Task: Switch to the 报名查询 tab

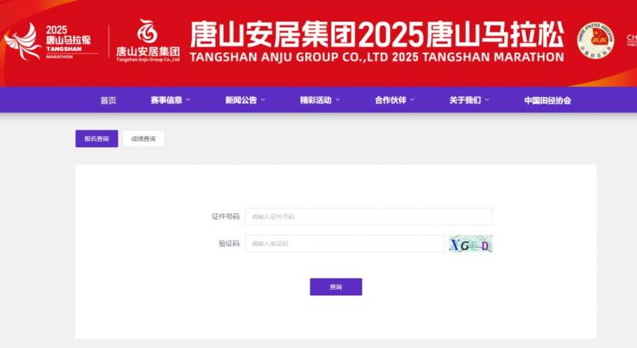Action: 96,139
